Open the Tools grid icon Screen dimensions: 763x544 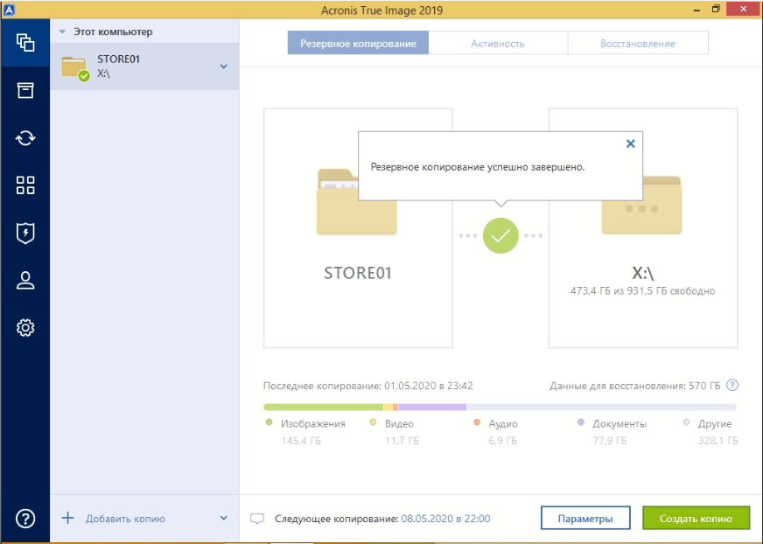pos(25,185)
